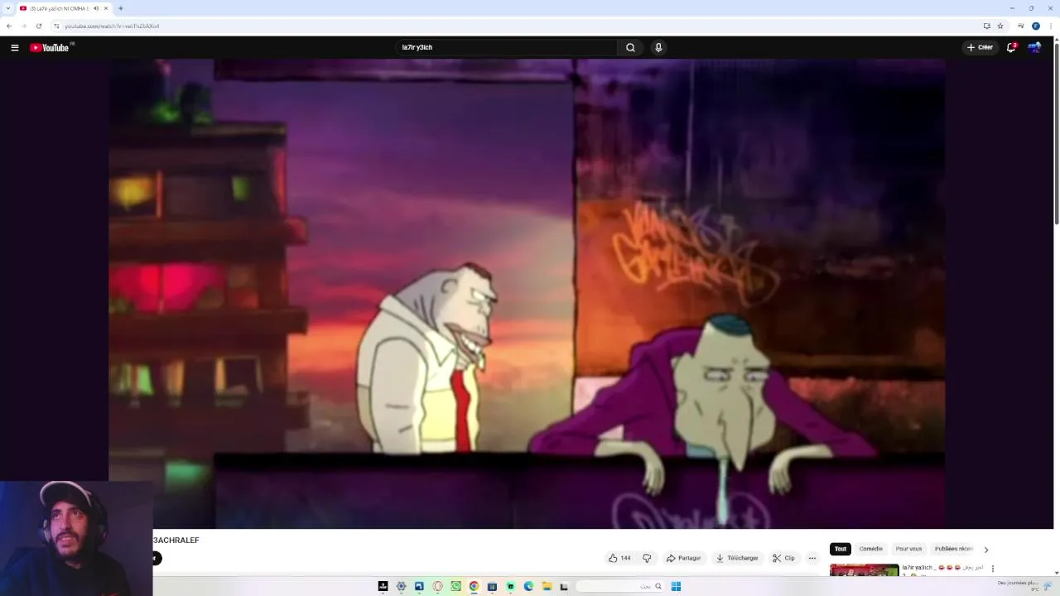Click the Créer button
The image size is (1060, 596).
coord(979,47)
